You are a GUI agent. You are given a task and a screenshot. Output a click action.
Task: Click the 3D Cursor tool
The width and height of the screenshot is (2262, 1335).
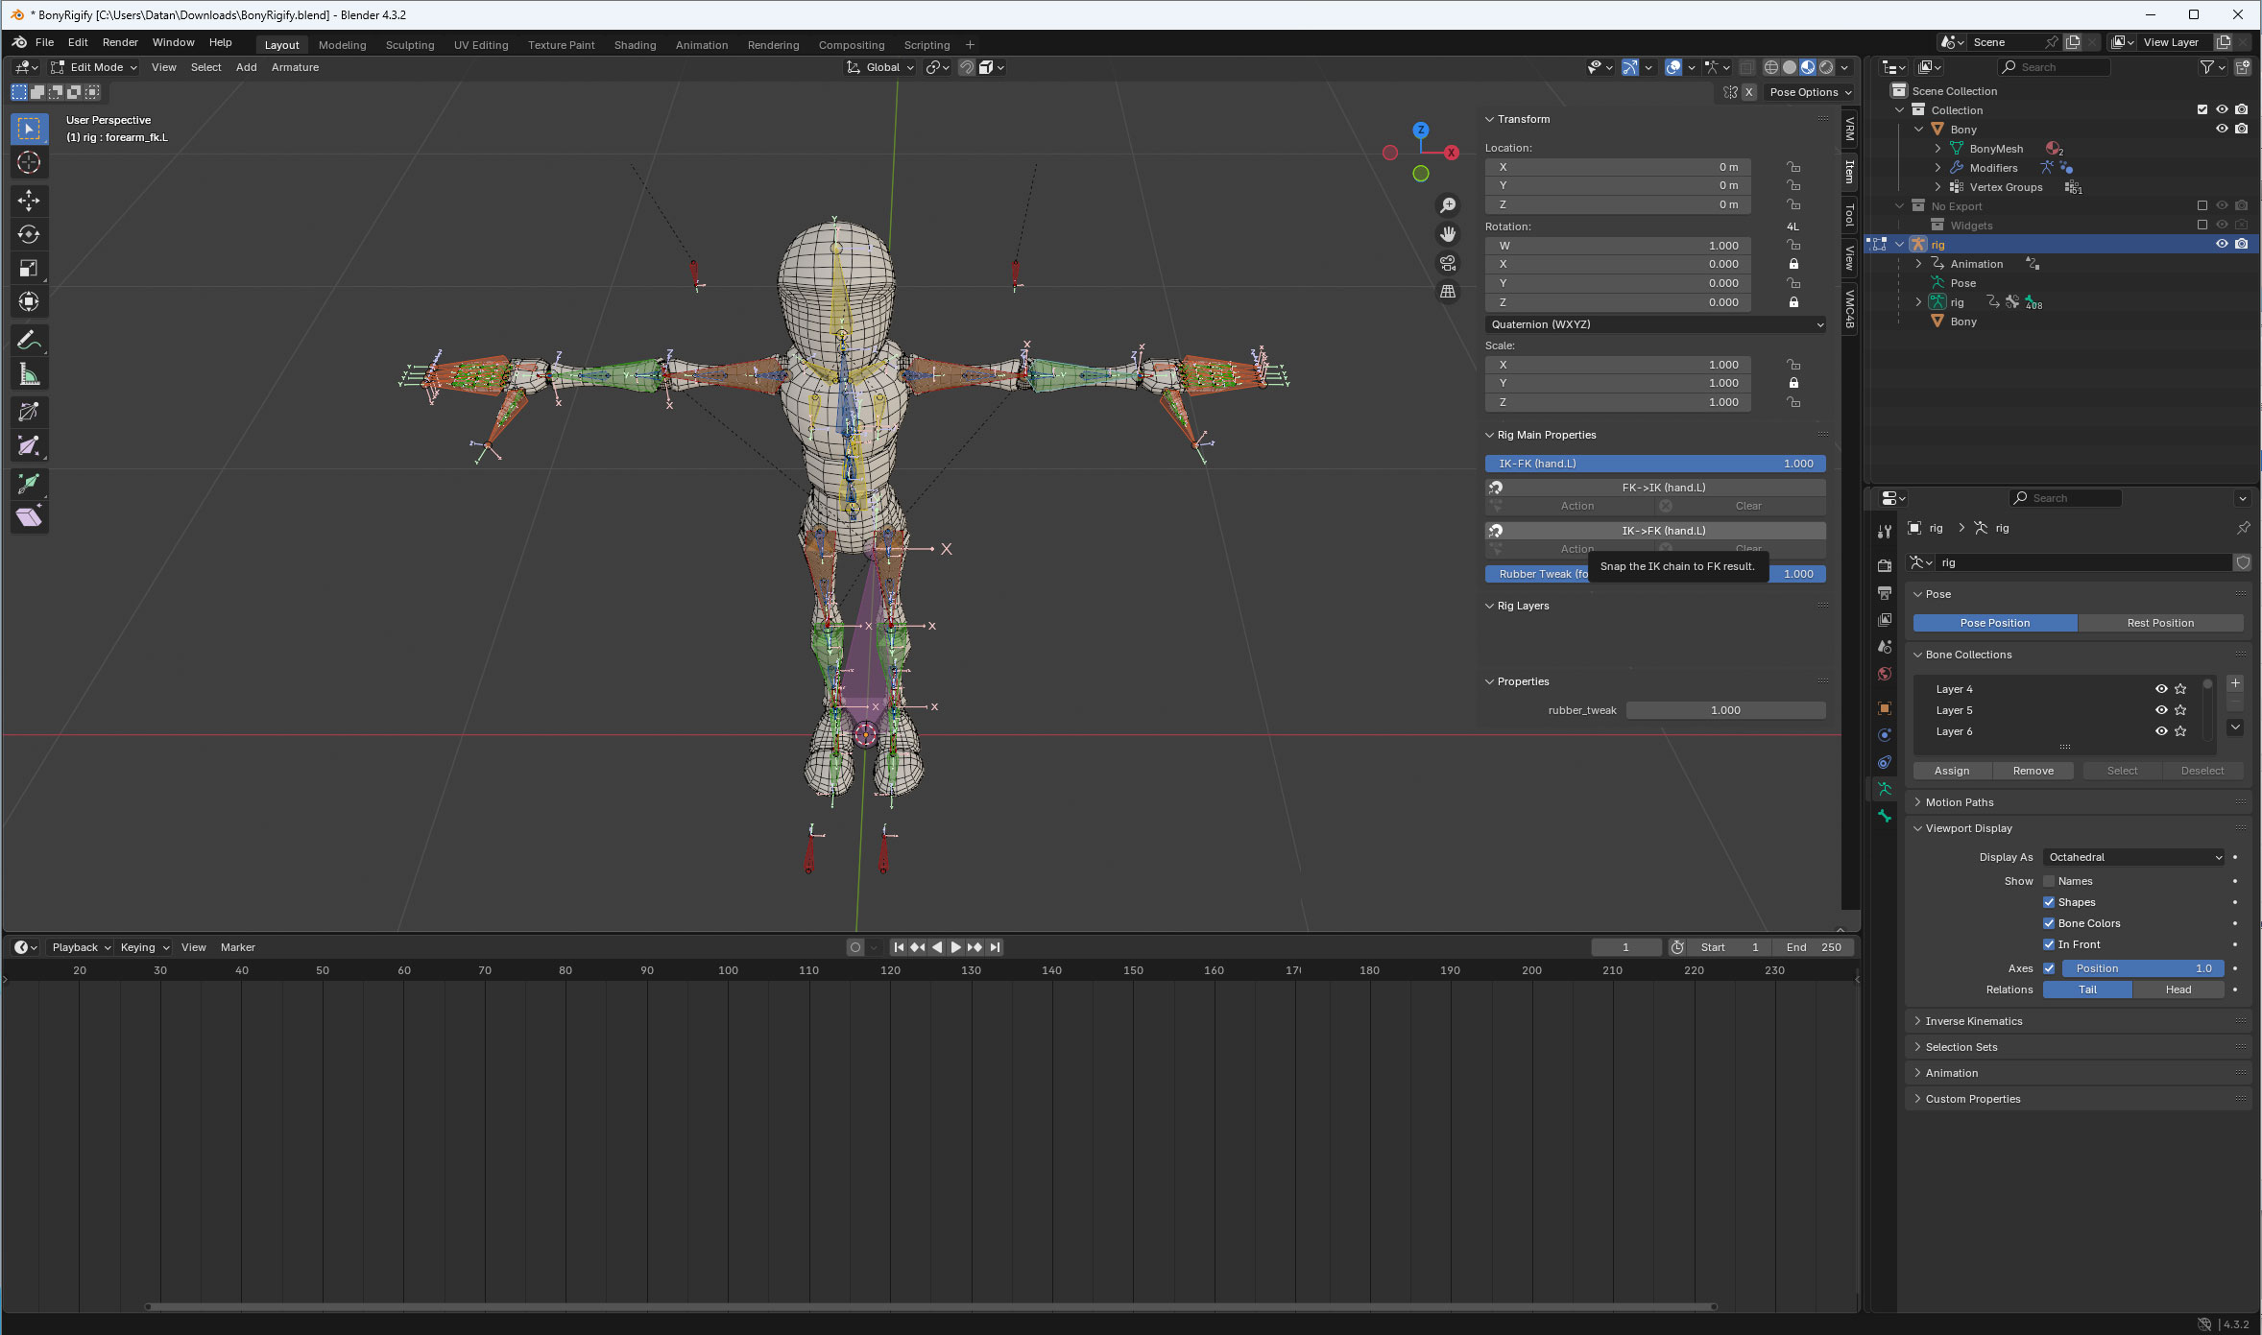click(29, 163)
